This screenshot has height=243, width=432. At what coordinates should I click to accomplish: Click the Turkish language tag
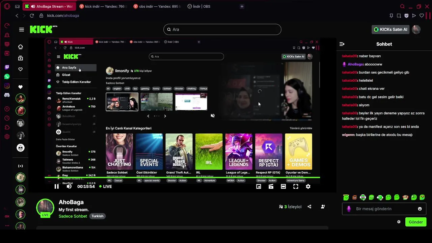click(98, 216)
